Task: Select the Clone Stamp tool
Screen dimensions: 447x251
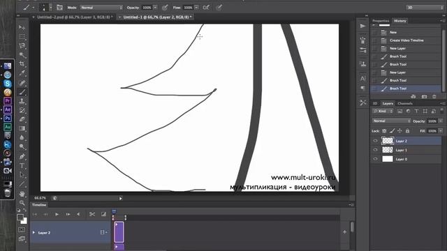Action: (x=22, y=101)
